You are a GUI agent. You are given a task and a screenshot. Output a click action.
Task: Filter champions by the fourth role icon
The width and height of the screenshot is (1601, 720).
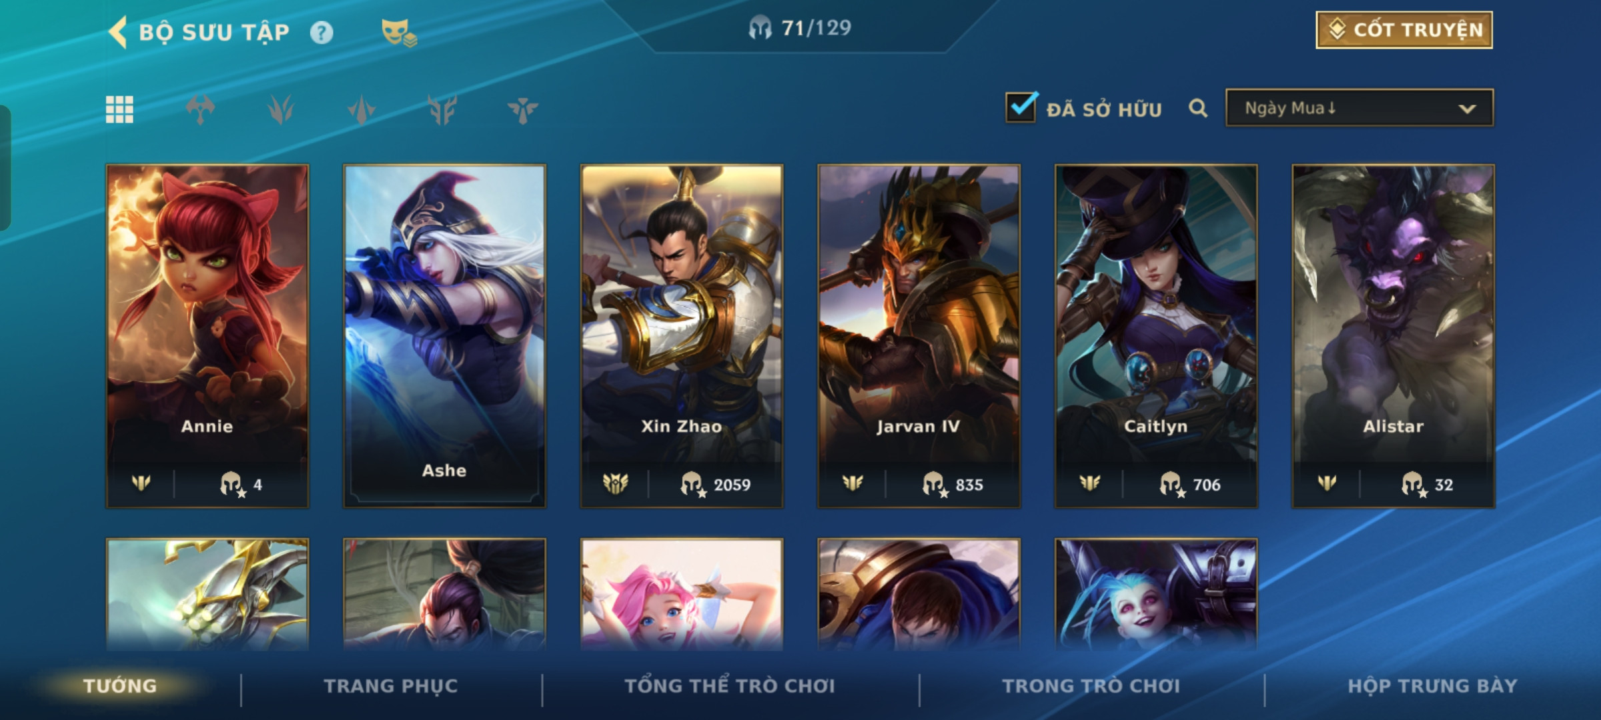pyautogui.click(x=442, y=109)
